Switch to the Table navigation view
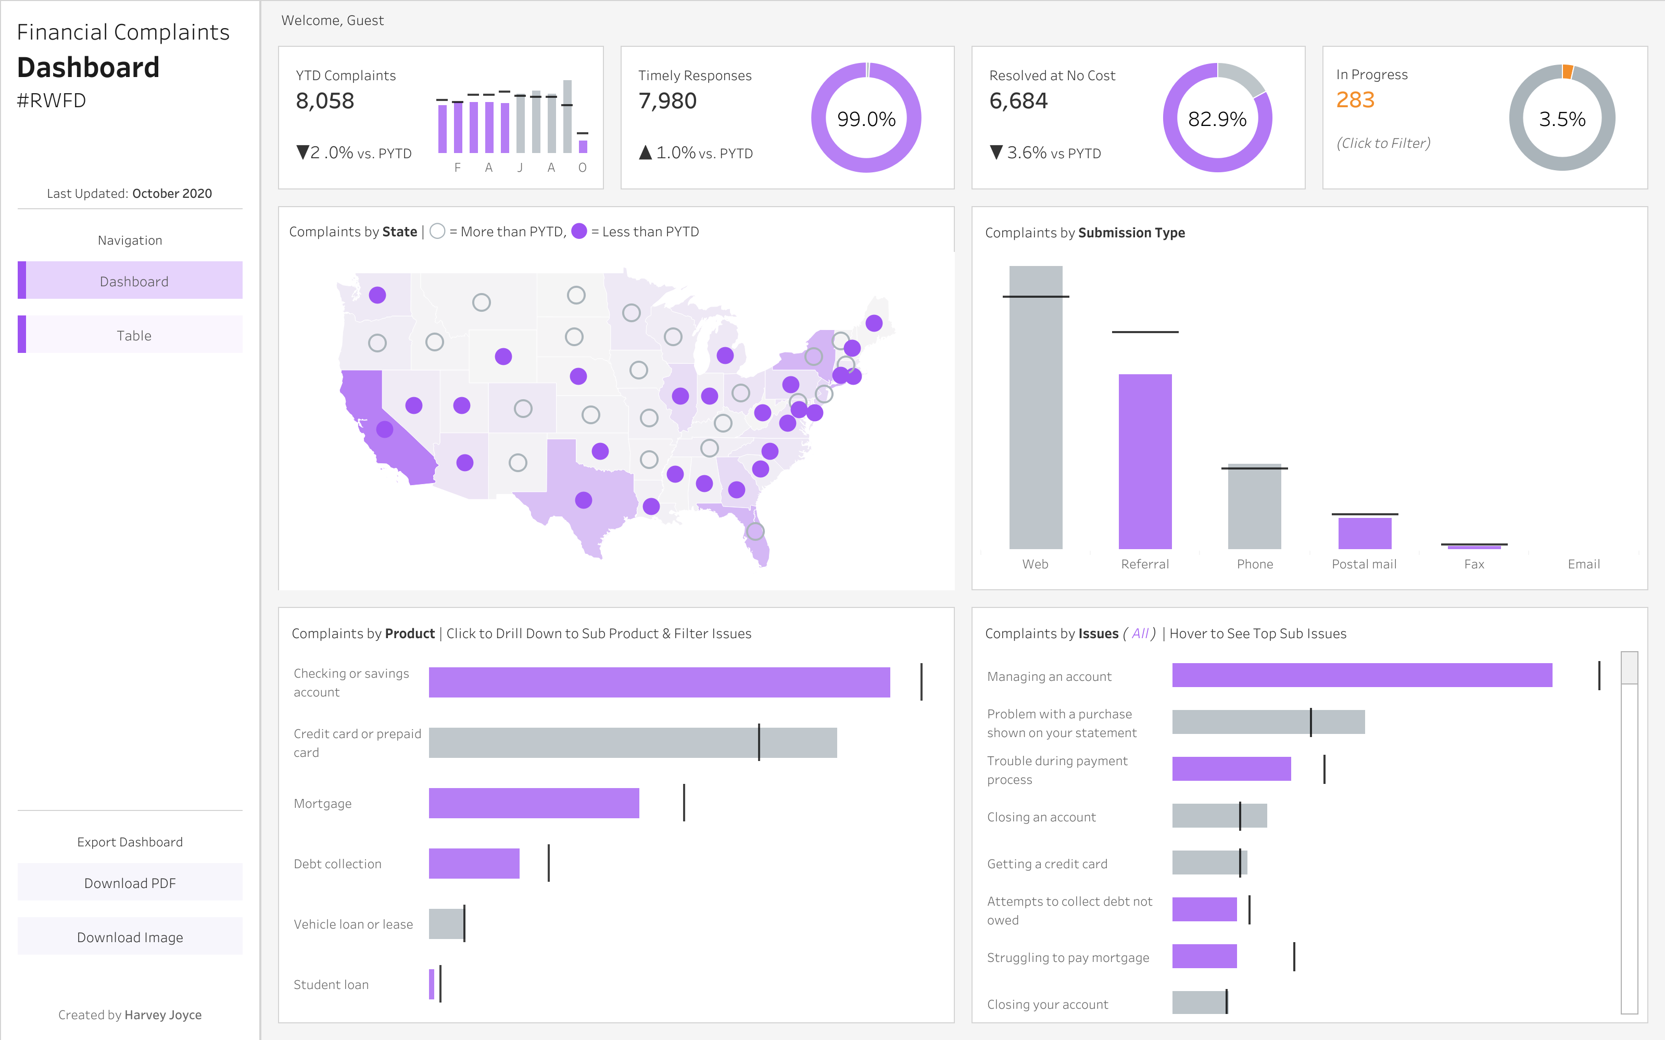 click(135, 335)
